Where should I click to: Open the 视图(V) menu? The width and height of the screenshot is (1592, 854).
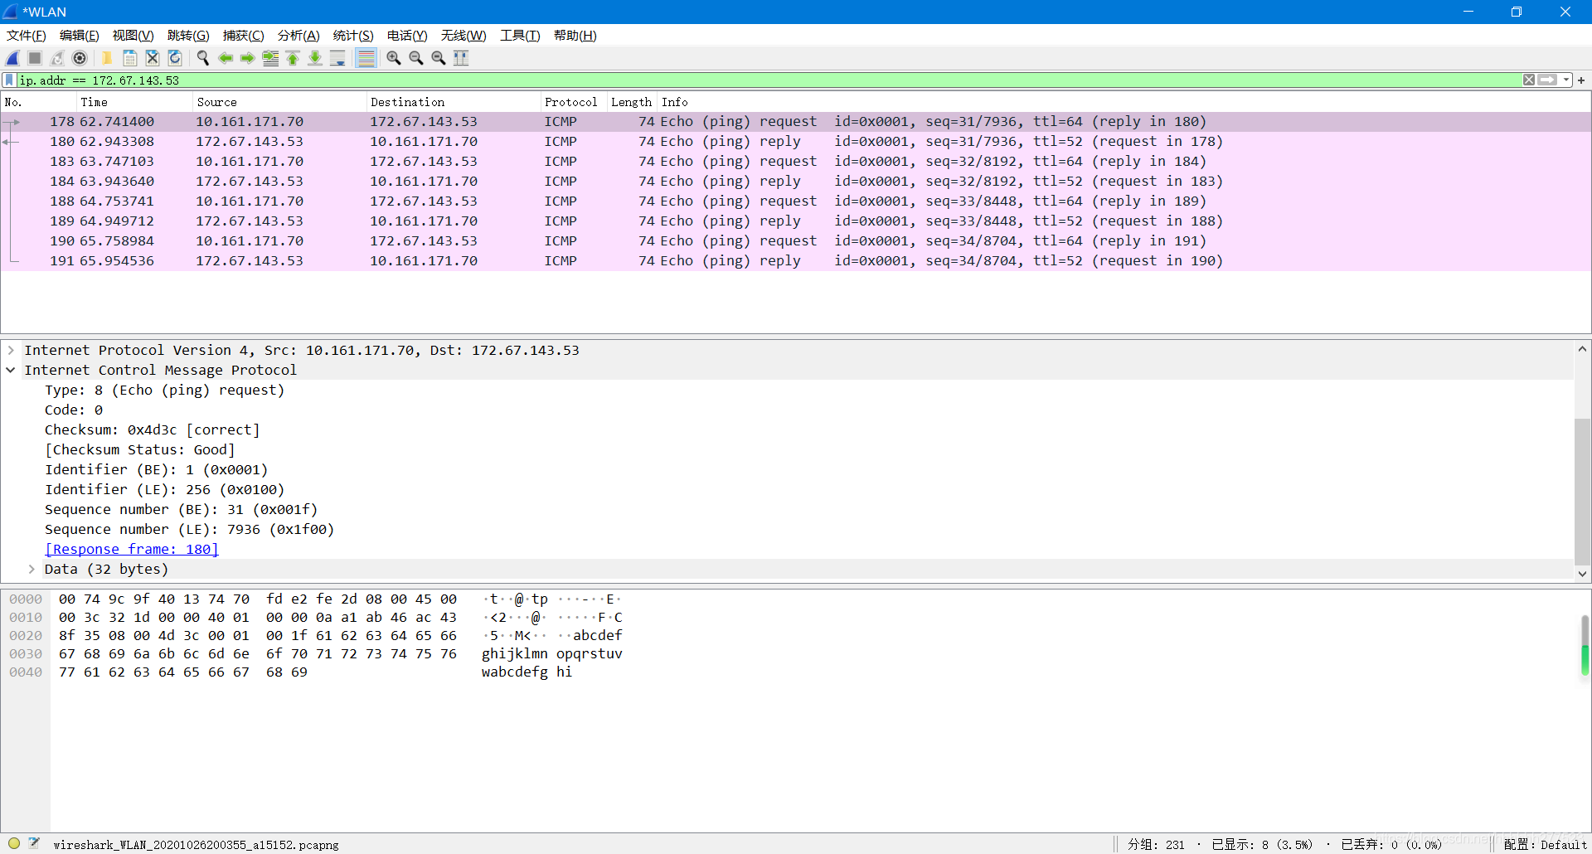coord(133,36)
